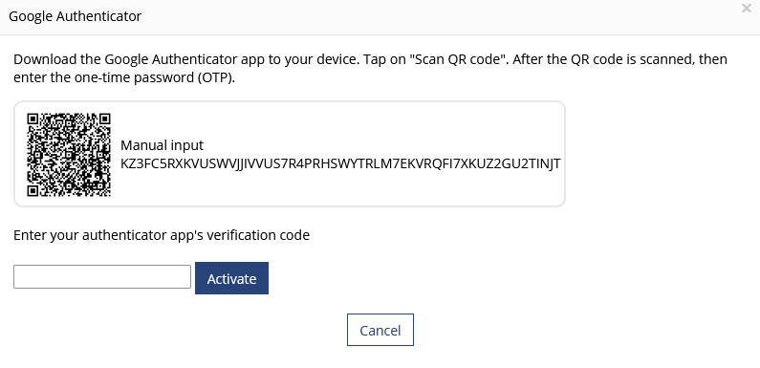The height and width of the screenshot is (368, 760).
Task: Click the 'Google Authenticator' dialog title
Action: point(76,16)
